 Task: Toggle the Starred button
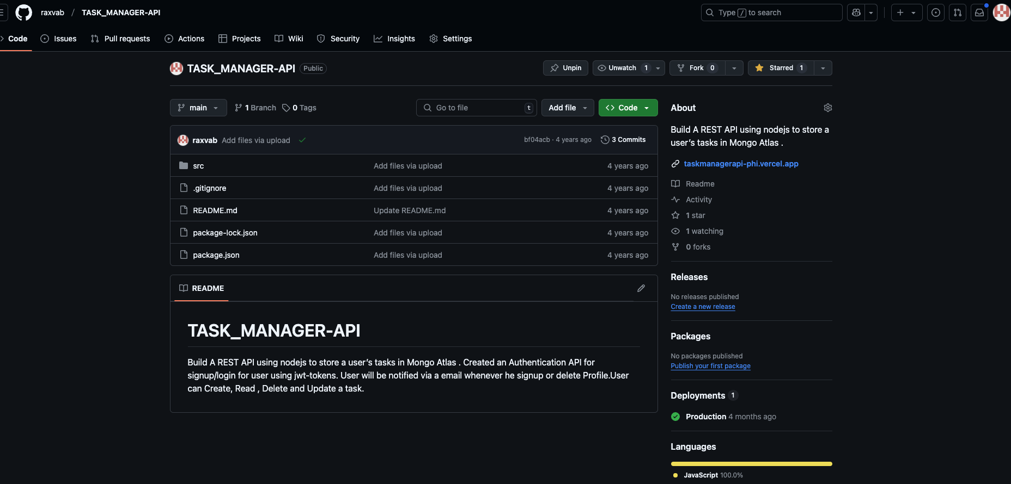click(x=781, y=68)
